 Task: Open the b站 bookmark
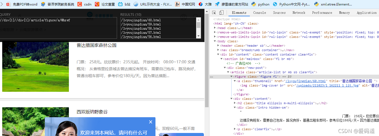[x=124, y=4]
